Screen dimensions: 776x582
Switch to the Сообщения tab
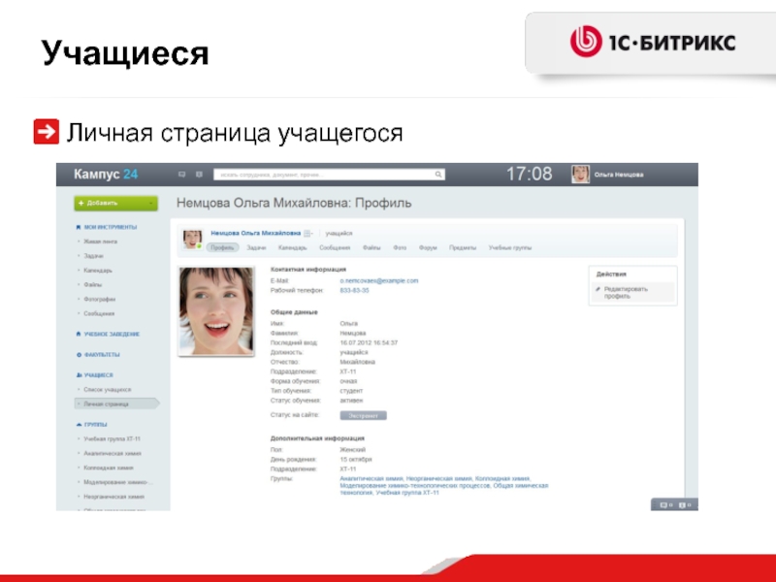click(x=335, y=247)
